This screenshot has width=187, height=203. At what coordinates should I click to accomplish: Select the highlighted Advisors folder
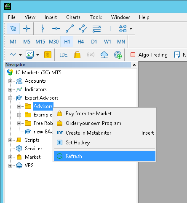click(x=43, y=106)
